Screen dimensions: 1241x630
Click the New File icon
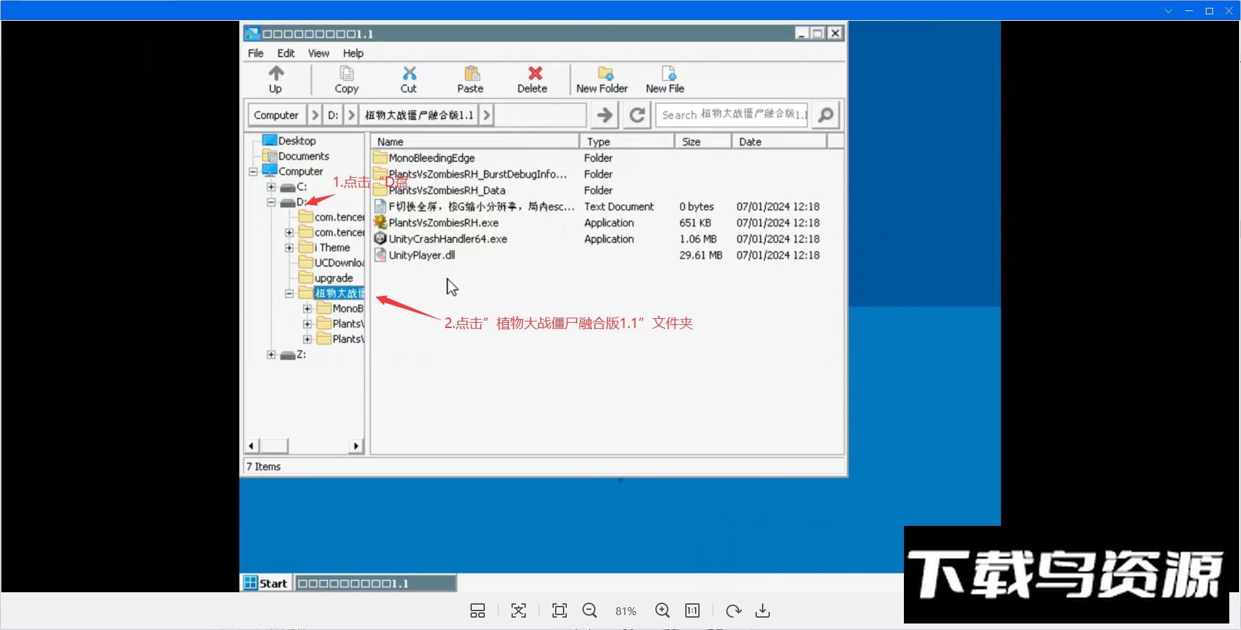pos(666,79)
